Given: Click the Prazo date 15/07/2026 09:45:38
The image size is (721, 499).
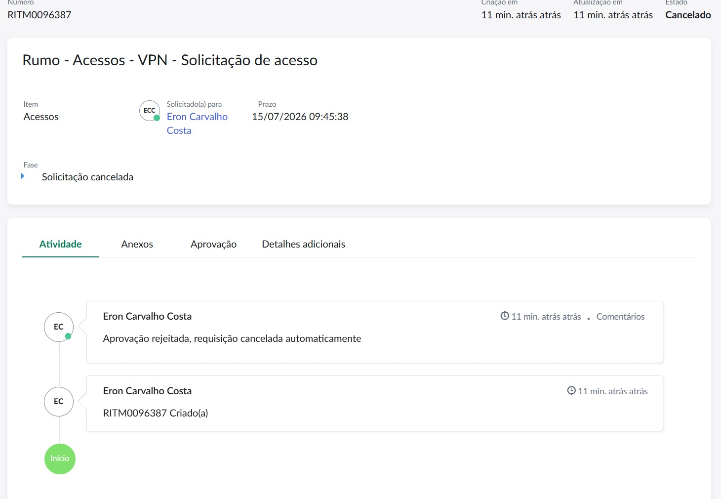Looking at the screenshot, I should tap(300, 117).
